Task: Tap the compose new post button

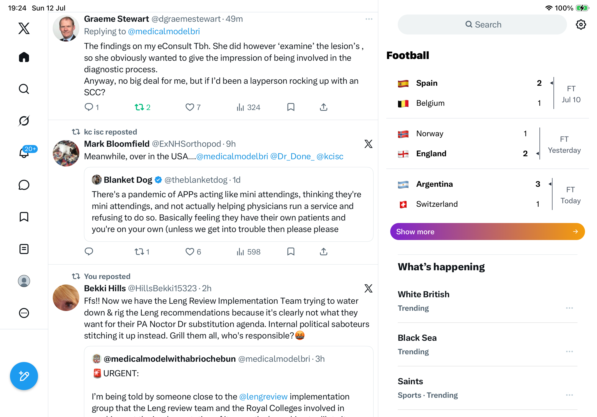Action: click(x=24, y=376)
